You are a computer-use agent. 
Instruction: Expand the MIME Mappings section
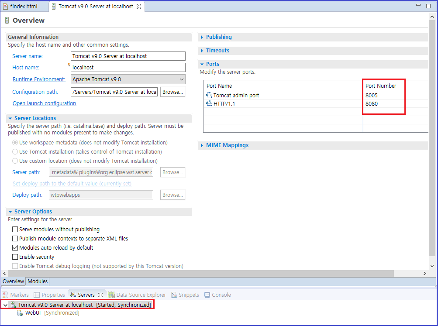point(202,145)
